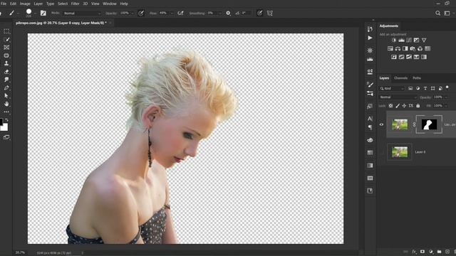Viewport: 456px width, 256px height.
Task: Open the Flow dropdown arrow
Action: coord(171,14)
